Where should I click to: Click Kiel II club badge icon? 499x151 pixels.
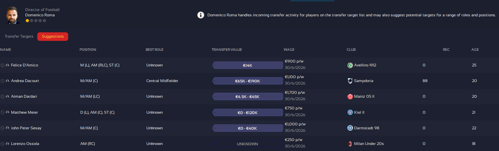point(350,112)
